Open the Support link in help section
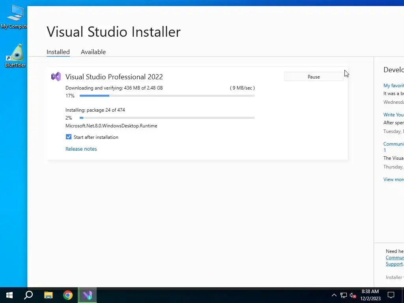The width and height of the screenshot is (404, 303). tap(394, 264)
